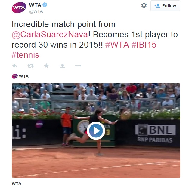The image size is (192, 188).
Task: Open the #WTA hashtag
Action: tap(117, 45)
